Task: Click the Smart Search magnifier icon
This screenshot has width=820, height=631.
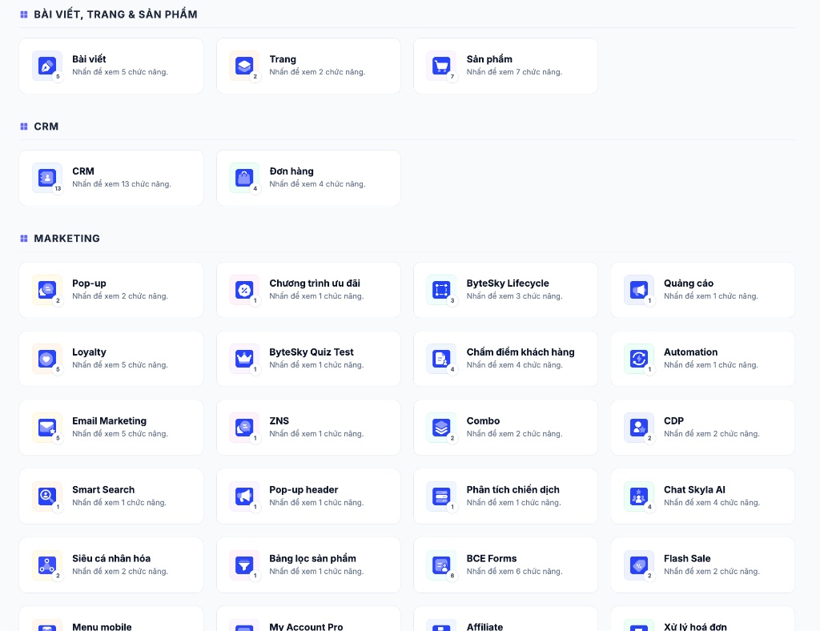Action: (47, 496)
